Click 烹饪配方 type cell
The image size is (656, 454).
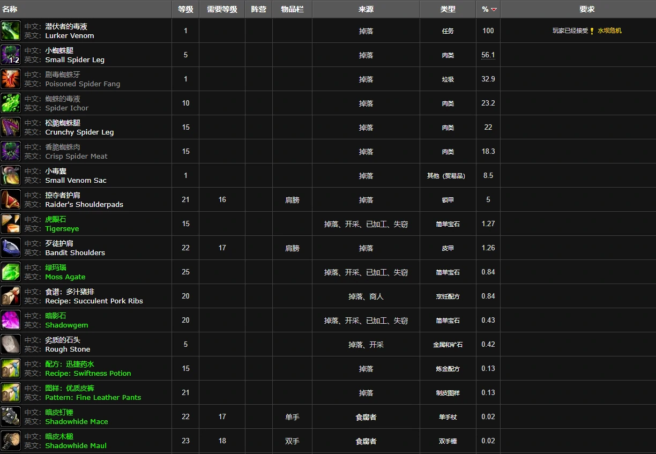click(448, 296)
